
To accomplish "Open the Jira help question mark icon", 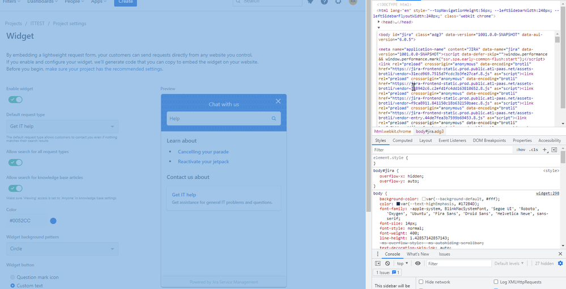I will (x=324, y=2).
